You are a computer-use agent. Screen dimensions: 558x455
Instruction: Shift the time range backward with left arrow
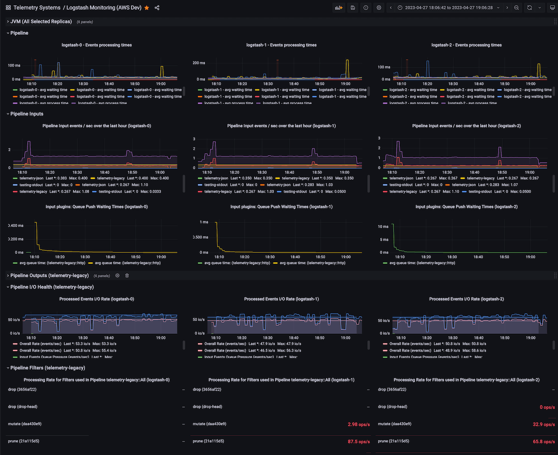(x=391, y=8)
